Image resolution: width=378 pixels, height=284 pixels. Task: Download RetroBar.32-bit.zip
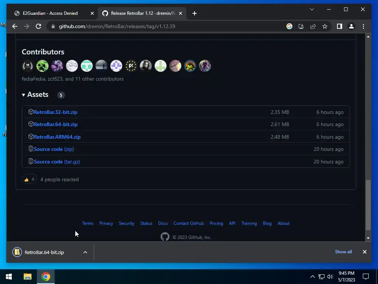click(x=55, y=112)
